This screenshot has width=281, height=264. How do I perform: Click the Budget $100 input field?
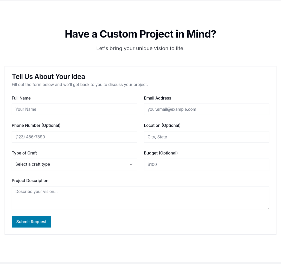coord(206,164)
